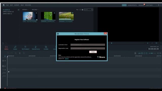162x91 pixels.
Task: Click the Licensed e-mail field
Action: (x=88, y=45)
